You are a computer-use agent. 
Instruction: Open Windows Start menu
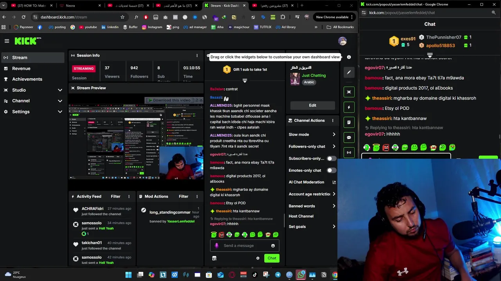[x=128, y=275]
